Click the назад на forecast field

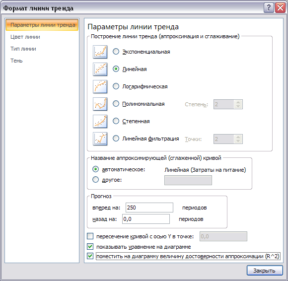click(146, 219)
